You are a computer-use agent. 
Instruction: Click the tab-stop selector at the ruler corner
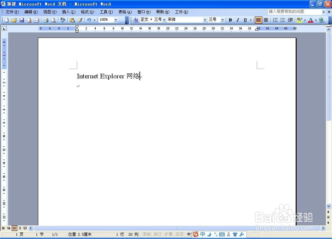[x=4, y=28]
